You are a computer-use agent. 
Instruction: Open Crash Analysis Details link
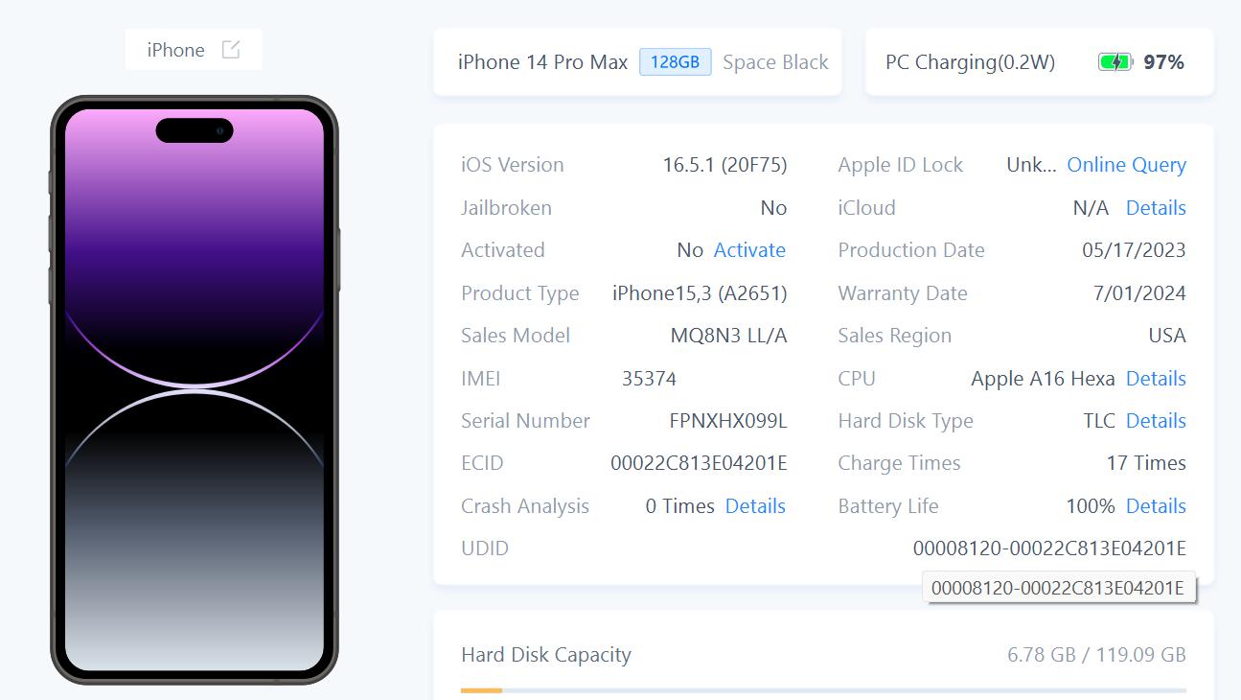755,506
